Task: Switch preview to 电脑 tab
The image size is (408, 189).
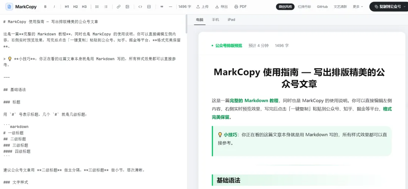Action: click(200, 20)
